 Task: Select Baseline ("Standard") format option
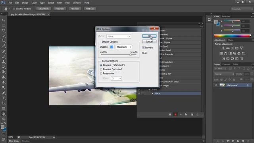[112, 65]
